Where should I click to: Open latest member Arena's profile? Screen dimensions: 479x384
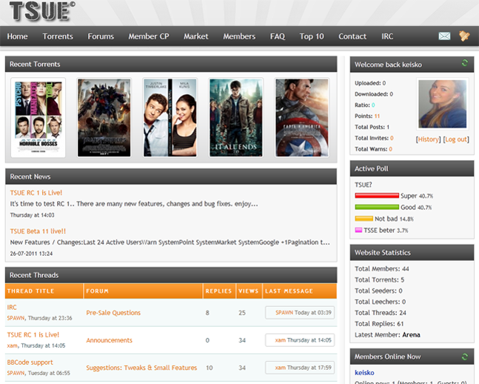point(411,335)
